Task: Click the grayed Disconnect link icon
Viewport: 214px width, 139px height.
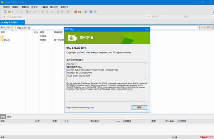Action: coord(21,12)
